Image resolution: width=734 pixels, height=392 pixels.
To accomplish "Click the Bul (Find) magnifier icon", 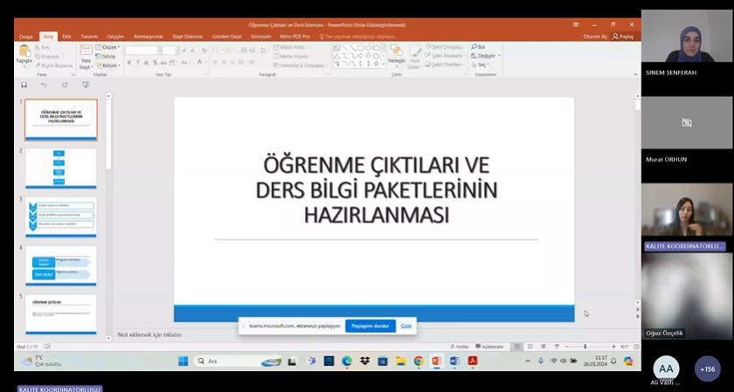I will 474,47.
